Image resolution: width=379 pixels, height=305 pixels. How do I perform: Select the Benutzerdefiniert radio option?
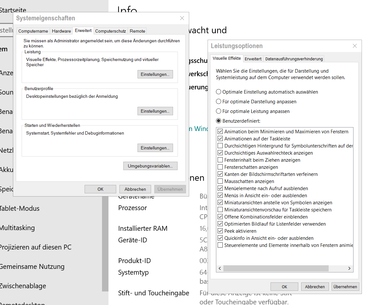(238, 121)
